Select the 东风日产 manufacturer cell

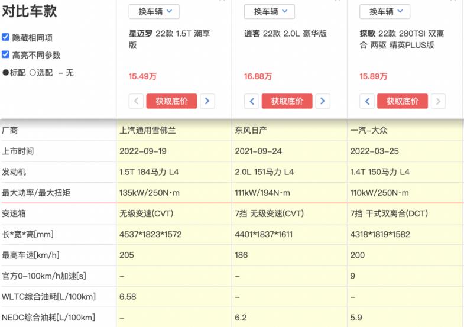(251, 130)
